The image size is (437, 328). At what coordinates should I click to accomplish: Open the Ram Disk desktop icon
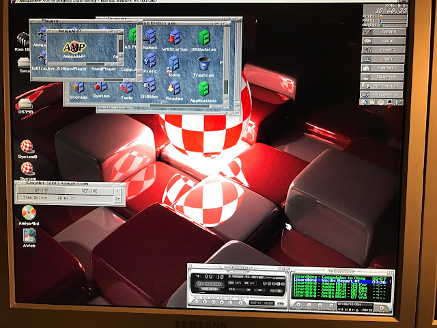coord(23,42)
